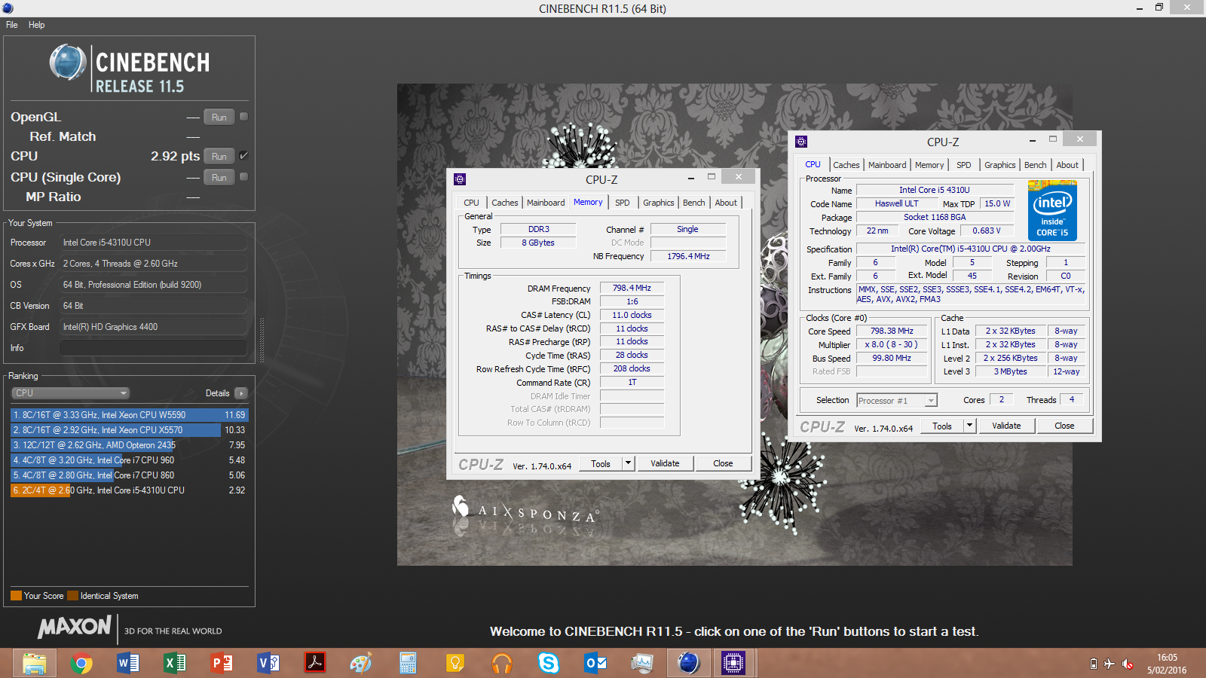Switch to Caches tab in Memory window
This screenshot has width=1206, height=678.
tap(505, 203)
